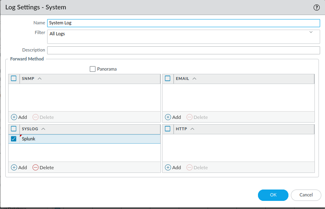325x209 pixels.
Task: Click into the Description text field
Action: click(x=184, y=50)
